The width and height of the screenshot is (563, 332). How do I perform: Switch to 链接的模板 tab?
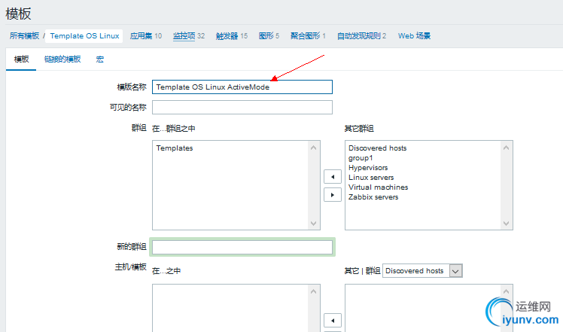[62, 59]
